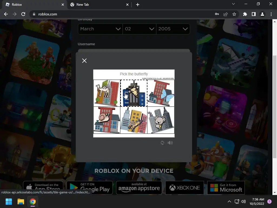Select the snail tile in the puzzle
Image resolution: width=277 pixels, height=208 pixels.
point(107,120)
